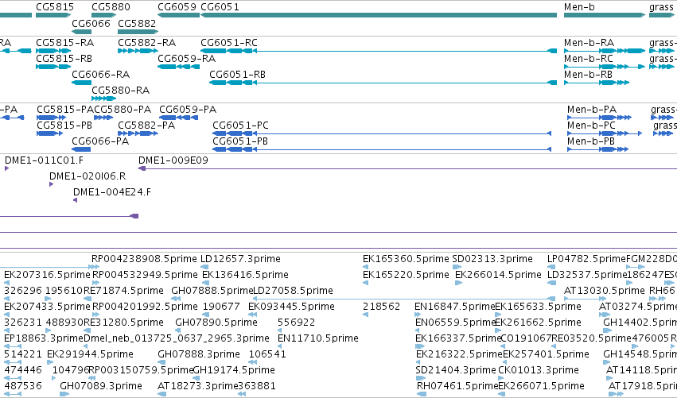Select EST LP04782.5prime
The height and width of the screenshot is (398, 677).
pyautogui.click(x=586, y=259)
